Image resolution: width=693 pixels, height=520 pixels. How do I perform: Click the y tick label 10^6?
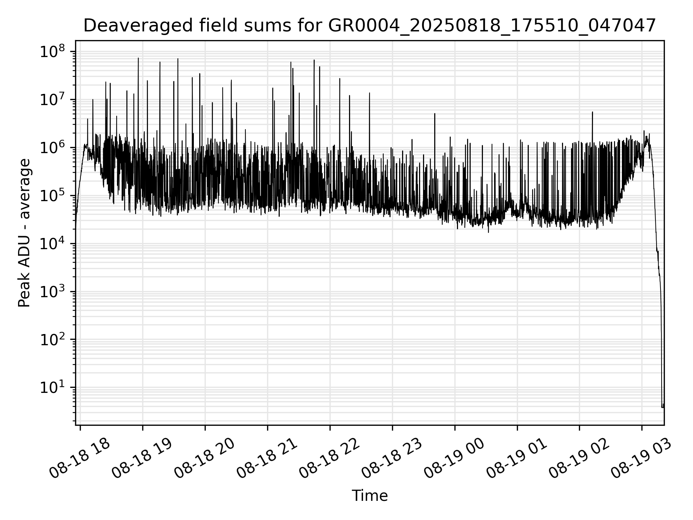(x=53, y=148)
